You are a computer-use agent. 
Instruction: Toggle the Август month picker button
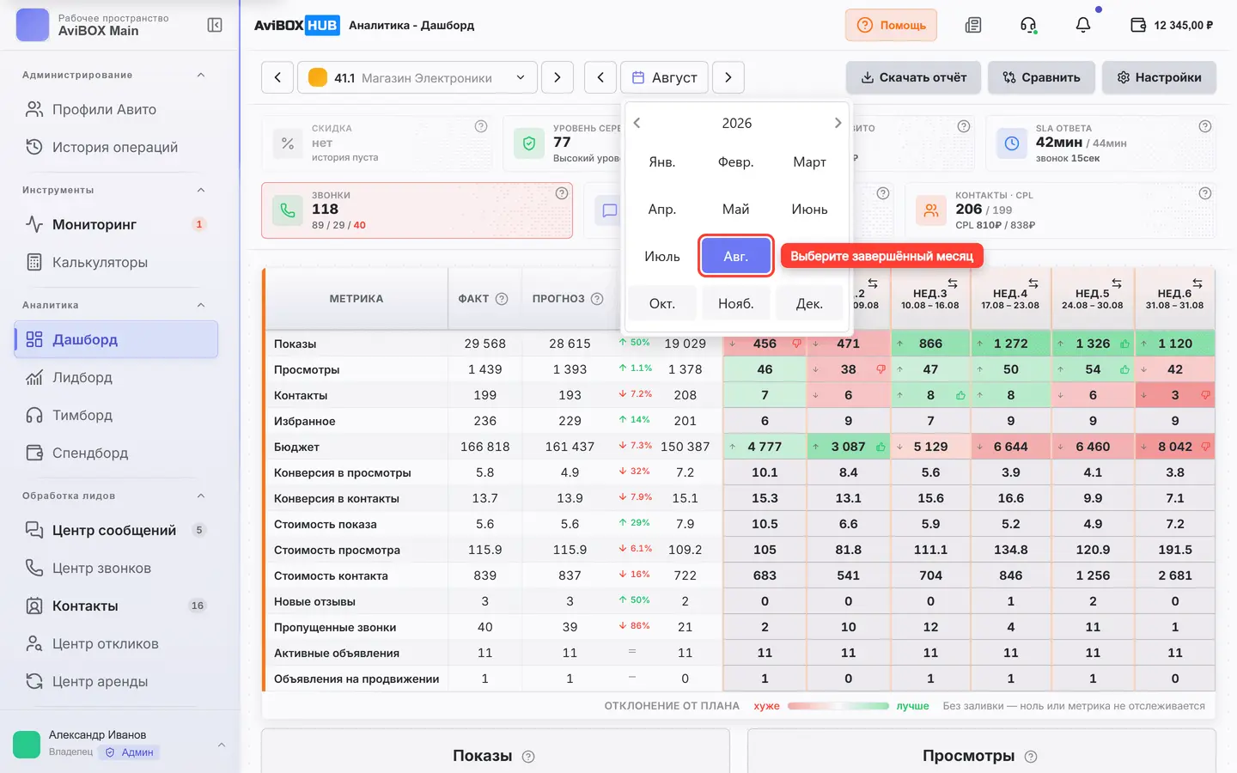click(x=665, y=77)
